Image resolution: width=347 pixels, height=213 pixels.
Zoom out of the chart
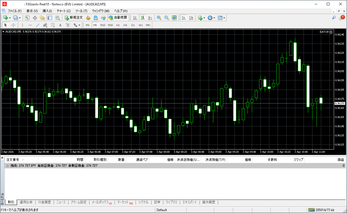tap(166, 18)
